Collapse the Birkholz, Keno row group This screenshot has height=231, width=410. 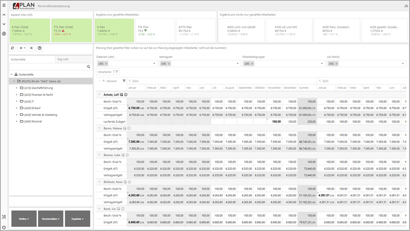click(x=100, y=182)
